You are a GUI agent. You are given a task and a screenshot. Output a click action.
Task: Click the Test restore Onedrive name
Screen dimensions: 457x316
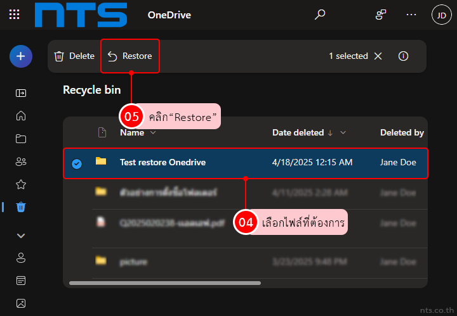click(162, 162)
